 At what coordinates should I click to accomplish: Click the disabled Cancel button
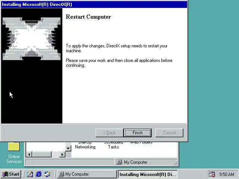(169, 133)
